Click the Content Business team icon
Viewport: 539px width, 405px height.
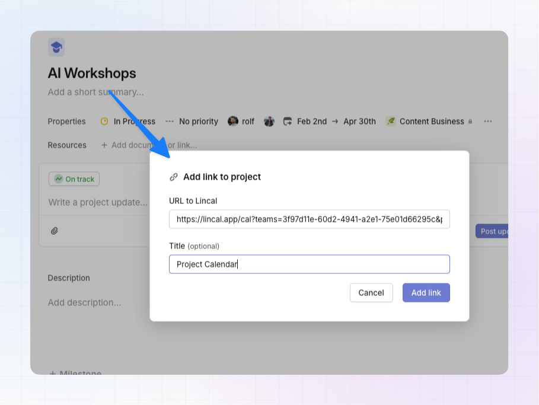point(391,121)
